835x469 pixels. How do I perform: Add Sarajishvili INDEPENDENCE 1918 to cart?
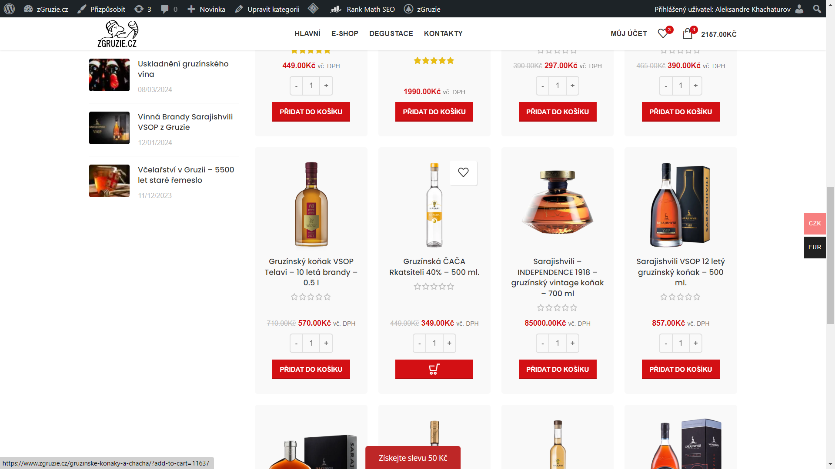(558, 369)
